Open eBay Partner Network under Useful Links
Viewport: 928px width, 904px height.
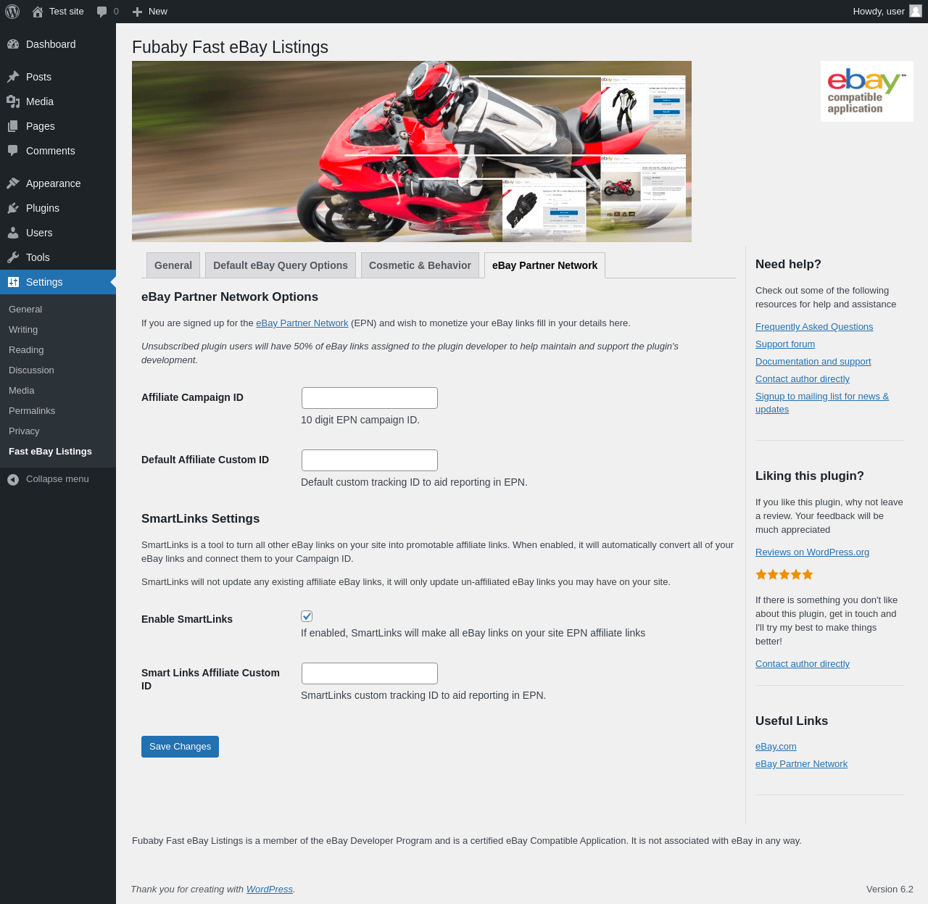[801, 764]
